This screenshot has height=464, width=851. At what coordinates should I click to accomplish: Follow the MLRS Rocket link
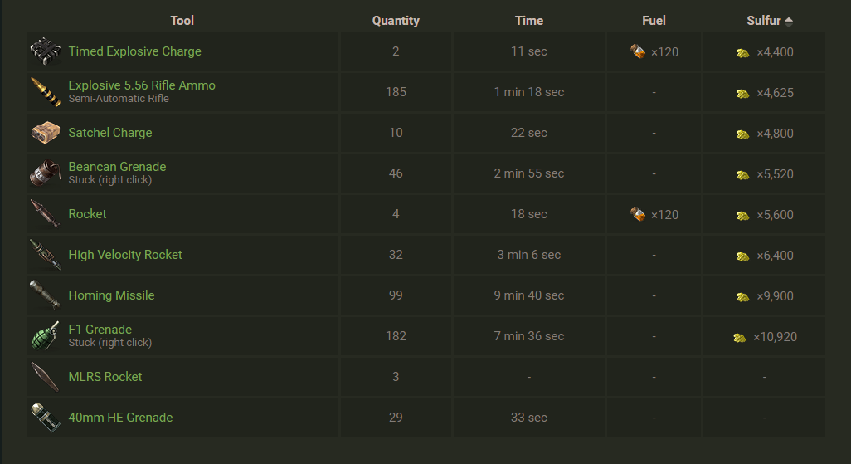point(105,377)
